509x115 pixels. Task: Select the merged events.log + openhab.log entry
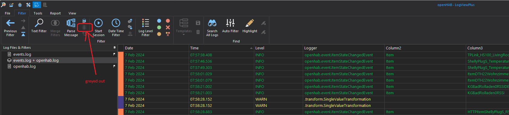[x=36, y=60]
